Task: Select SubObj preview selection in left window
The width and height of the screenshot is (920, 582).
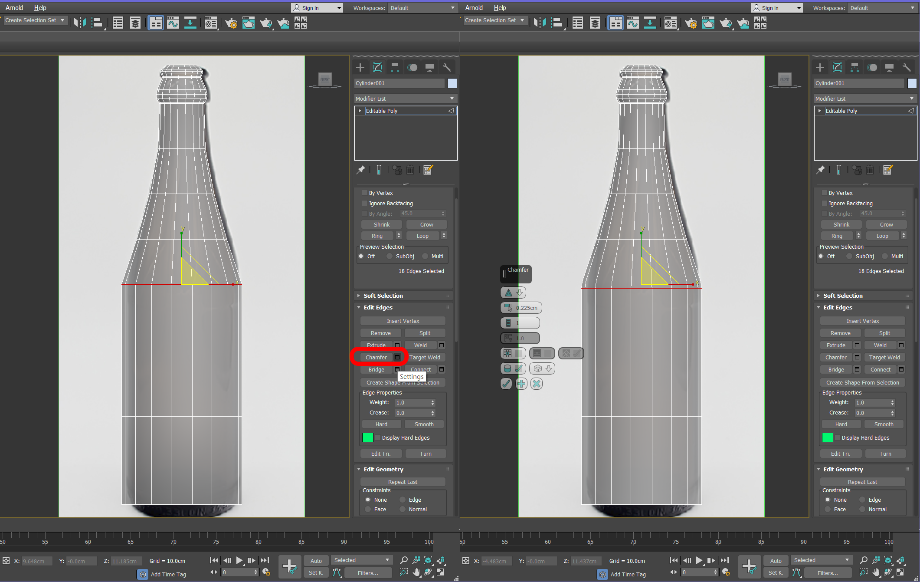Action: pos(390,256)
